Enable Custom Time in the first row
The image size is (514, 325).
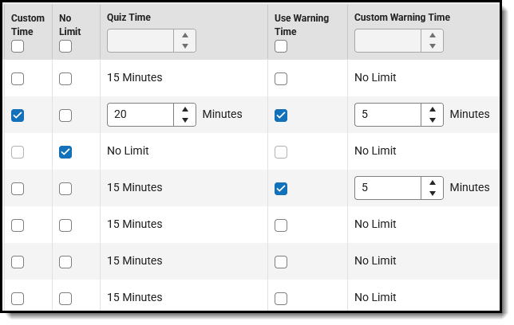tap(18, 79)
